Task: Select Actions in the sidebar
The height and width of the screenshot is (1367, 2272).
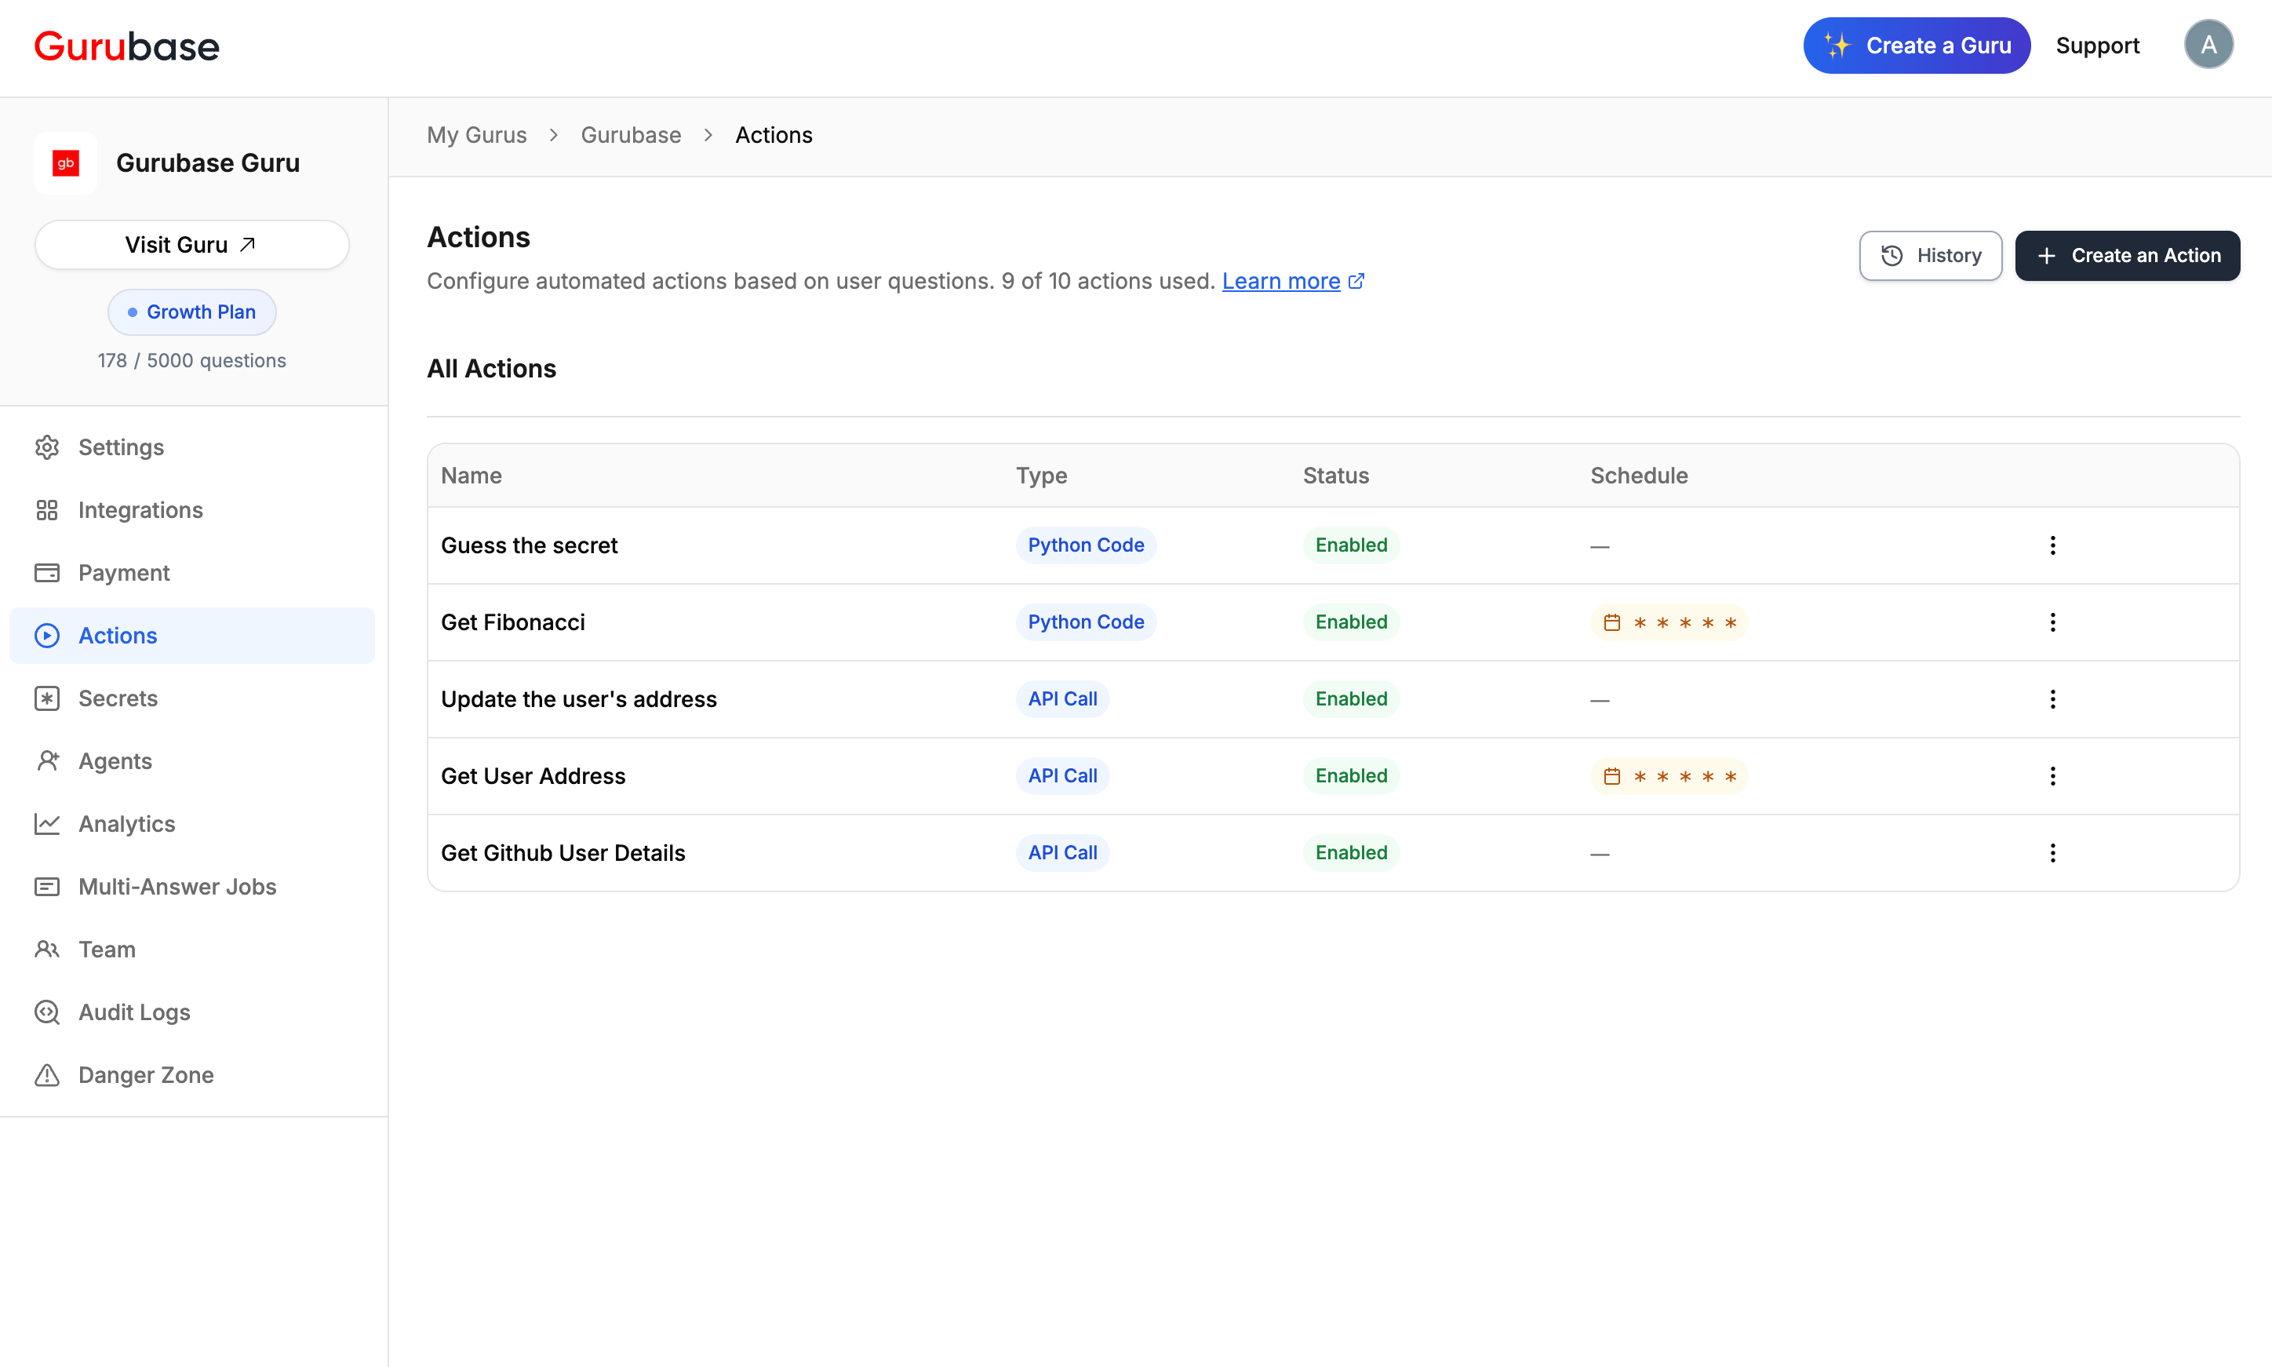Action: 191,636
